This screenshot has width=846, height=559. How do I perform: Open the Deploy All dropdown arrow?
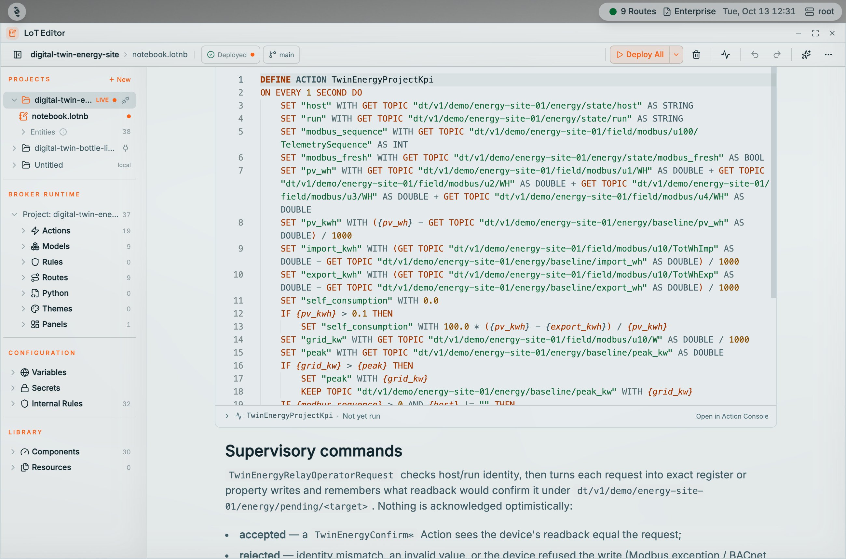(x=676, y=55)
